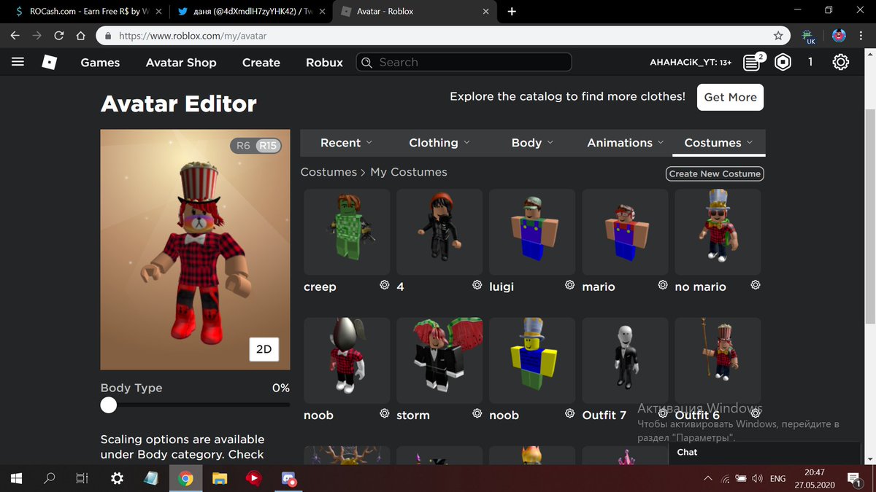876x492 pixels.
Task: Click the ENG language indicator
Action: [778, 479]
